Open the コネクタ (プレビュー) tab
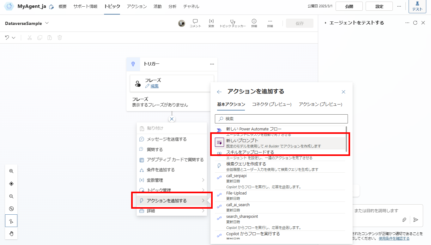 coord(272,104)
